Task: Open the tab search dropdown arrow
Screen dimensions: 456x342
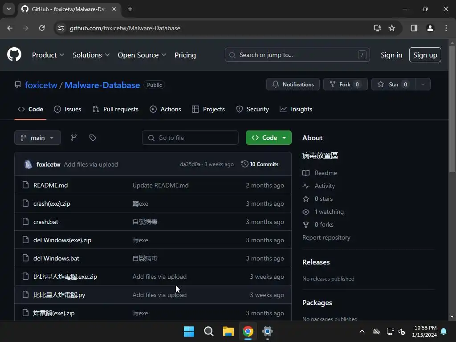Action: click(9, 9)
